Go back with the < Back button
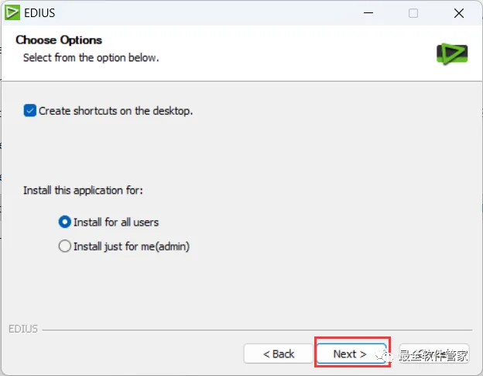The image size is (483, 376). (x=279, y=354)
